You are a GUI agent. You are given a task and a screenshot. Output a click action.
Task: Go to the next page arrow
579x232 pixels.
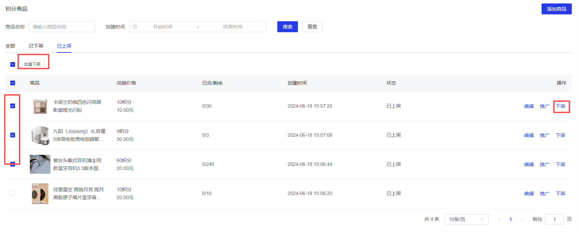[522, 219]
